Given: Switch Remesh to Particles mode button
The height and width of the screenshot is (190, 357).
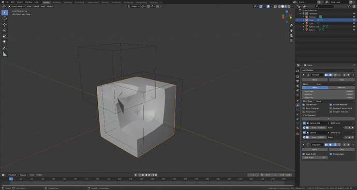Looking at the screenshot, I should (341, 87).
